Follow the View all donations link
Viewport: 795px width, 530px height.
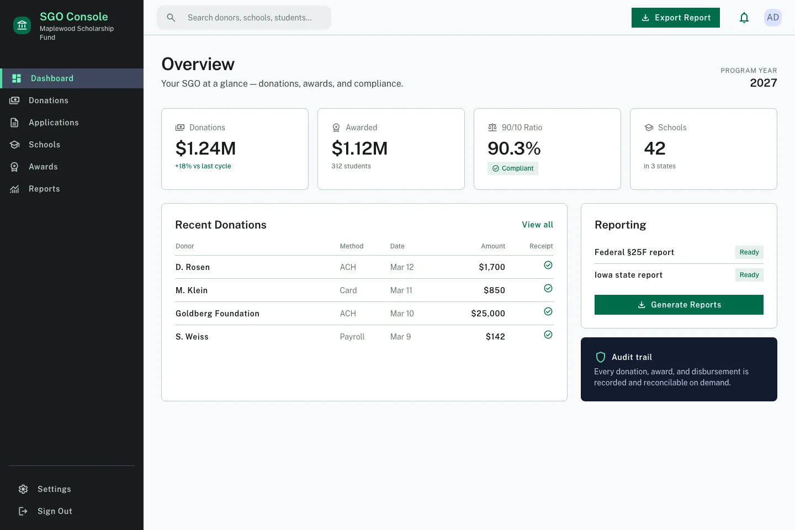(538, 225)
